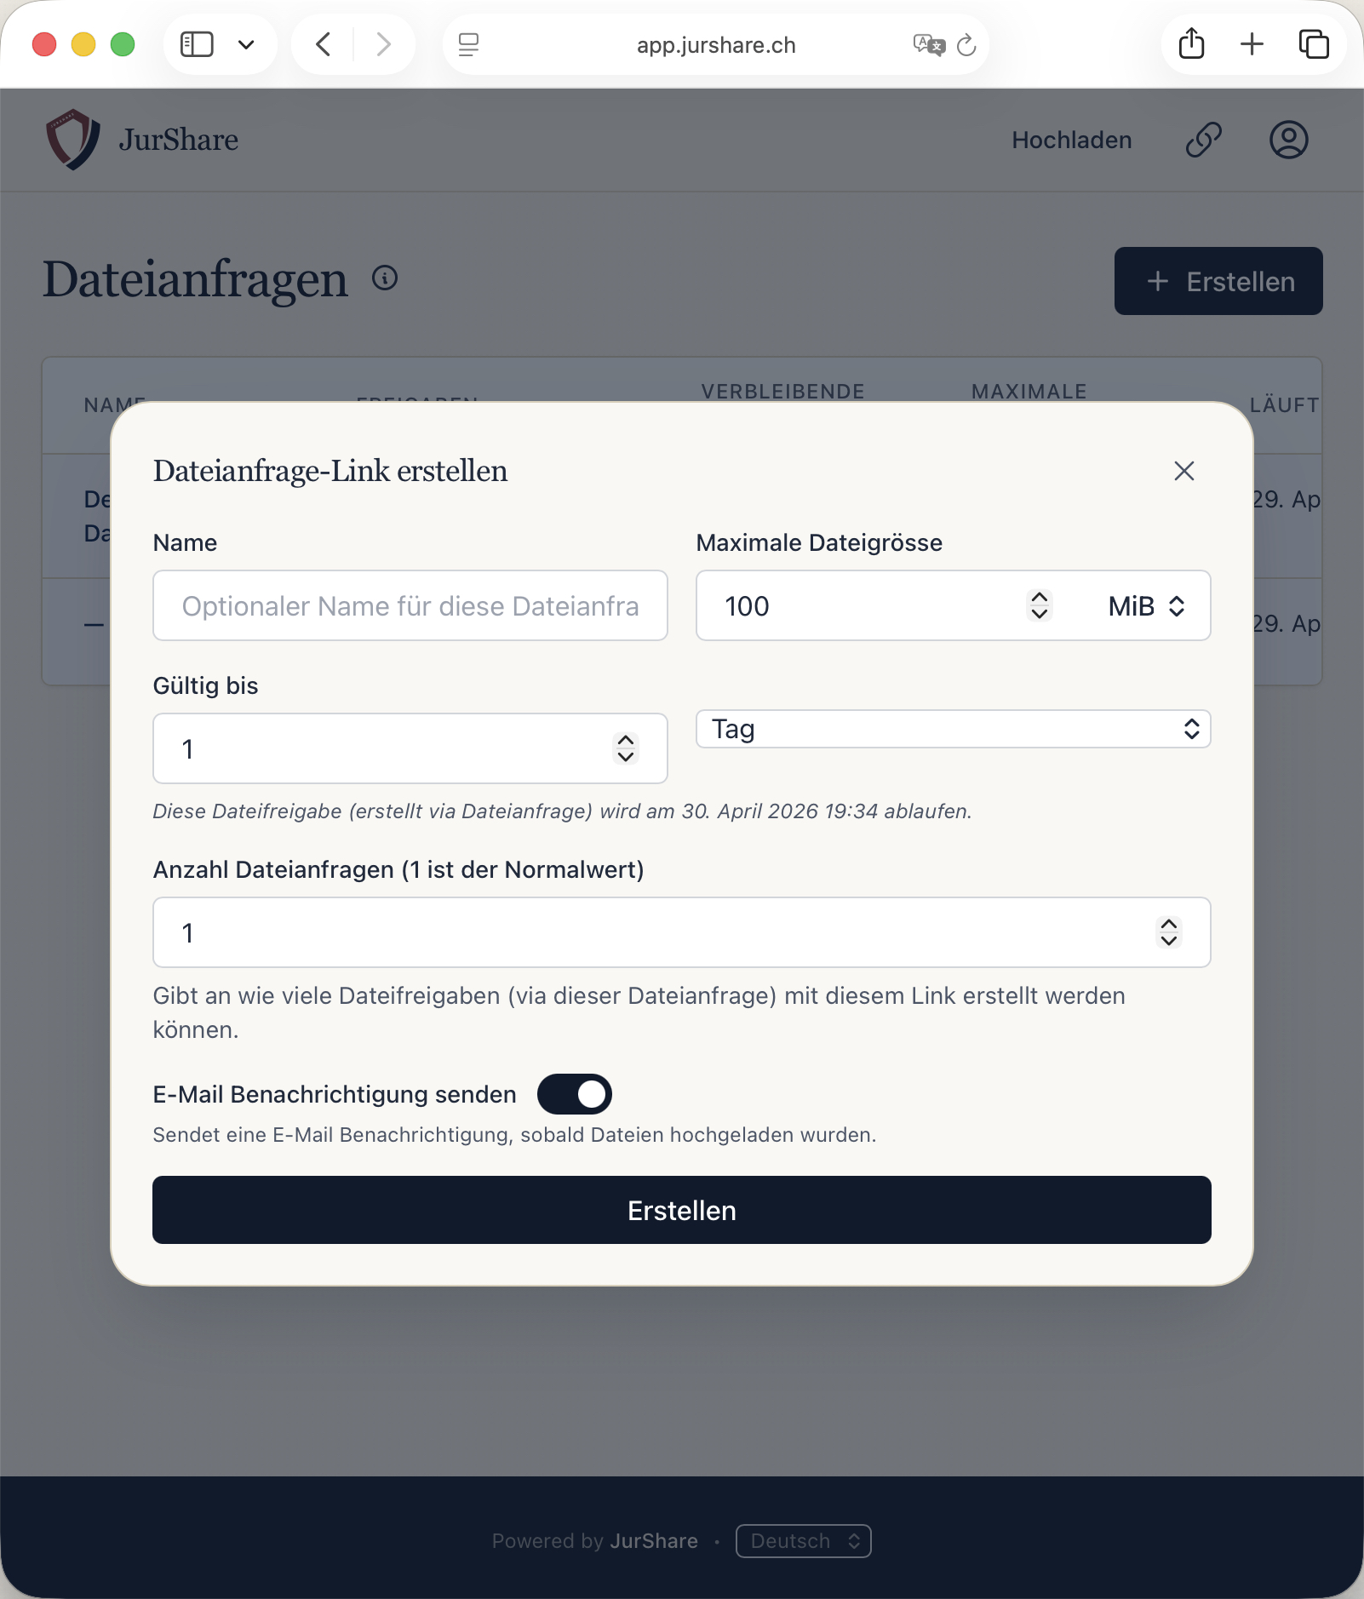Open the Deutsch language selector
The width and height of the screenshot is (1364, 1599).
[803, 1541]
